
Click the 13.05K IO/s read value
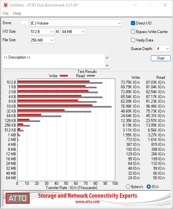(x=155, y=125)
